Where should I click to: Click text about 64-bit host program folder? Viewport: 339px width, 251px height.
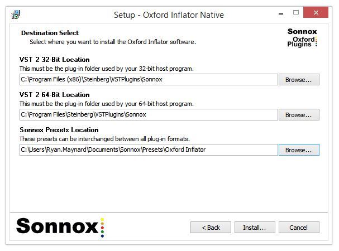[106, 104]
